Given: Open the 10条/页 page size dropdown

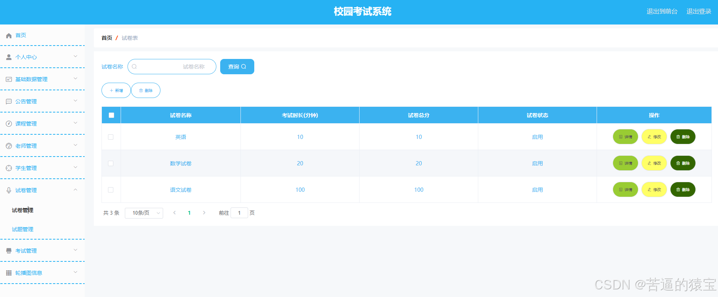Looking at the screenshot, I should pyautogui.click(x=144, y=213).
